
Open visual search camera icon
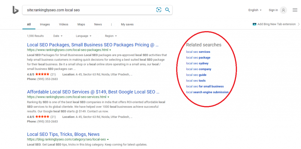point(159,10)
